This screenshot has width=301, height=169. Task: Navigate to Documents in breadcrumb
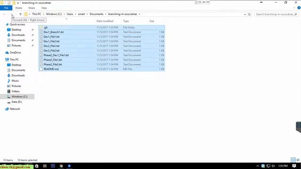[x=96, y=14]
